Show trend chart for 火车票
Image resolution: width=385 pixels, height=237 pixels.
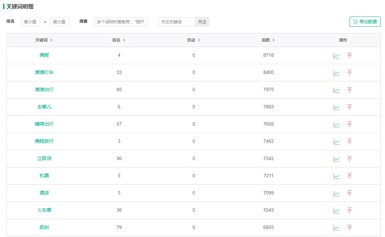coord(336,211)
